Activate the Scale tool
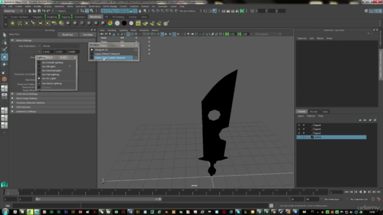This screenshot has height=215, width=383. 4,72
